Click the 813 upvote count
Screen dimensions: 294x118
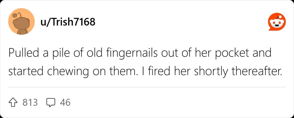coord(30,103)
